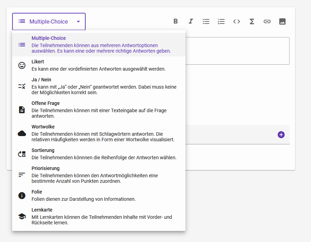This screenshot has width=311, height=242.
Task: Insert a formula with the sigma icon
Action: [252, 21]
